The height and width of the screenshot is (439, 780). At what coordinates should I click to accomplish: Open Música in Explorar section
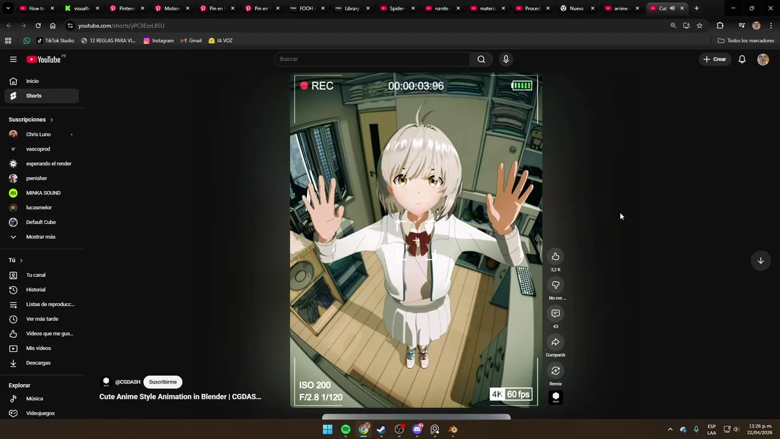[41, 399]
